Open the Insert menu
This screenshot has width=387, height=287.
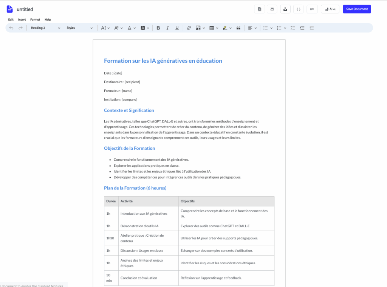22,20
